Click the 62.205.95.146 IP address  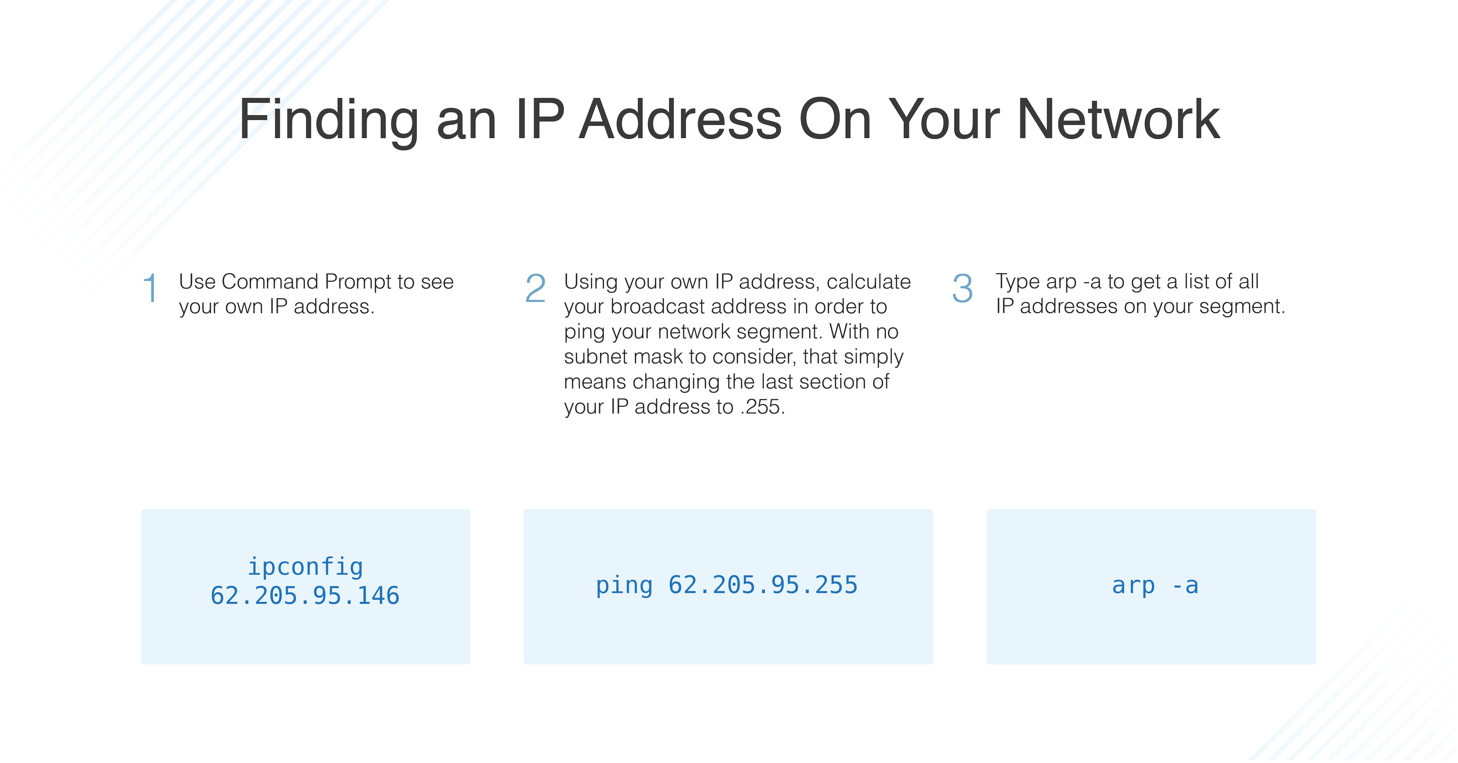coord(305,595)
